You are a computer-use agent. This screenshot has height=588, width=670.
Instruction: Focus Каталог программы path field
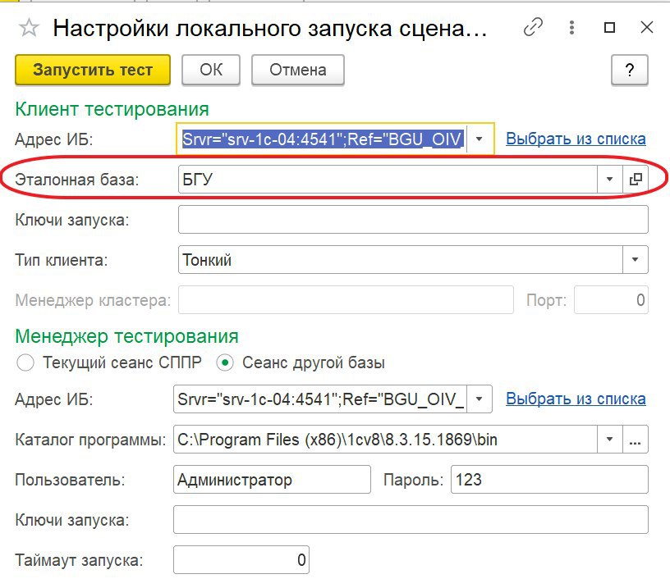pos(385,439)
